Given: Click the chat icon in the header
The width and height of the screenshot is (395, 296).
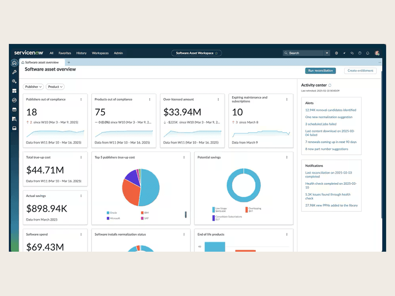Looking at the screenshot, I should (352, 53).
